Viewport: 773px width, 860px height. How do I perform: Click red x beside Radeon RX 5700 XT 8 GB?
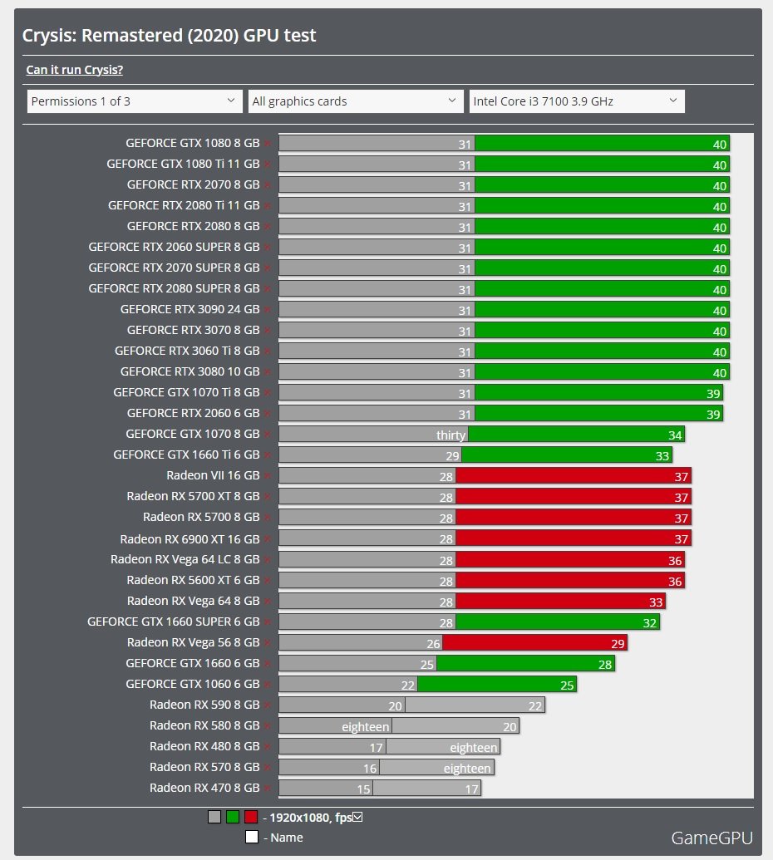tap(267, 497)
